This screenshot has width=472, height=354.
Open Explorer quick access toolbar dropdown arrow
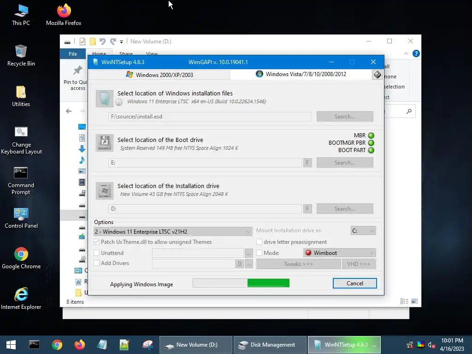(x=121, y=41)
